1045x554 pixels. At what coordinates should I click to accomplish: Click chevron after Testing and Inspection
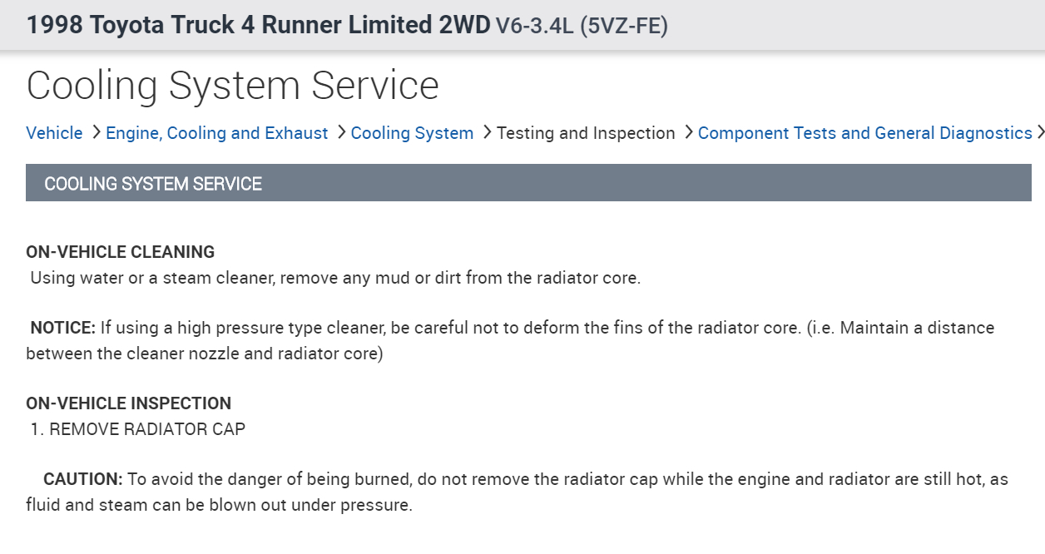688,133
